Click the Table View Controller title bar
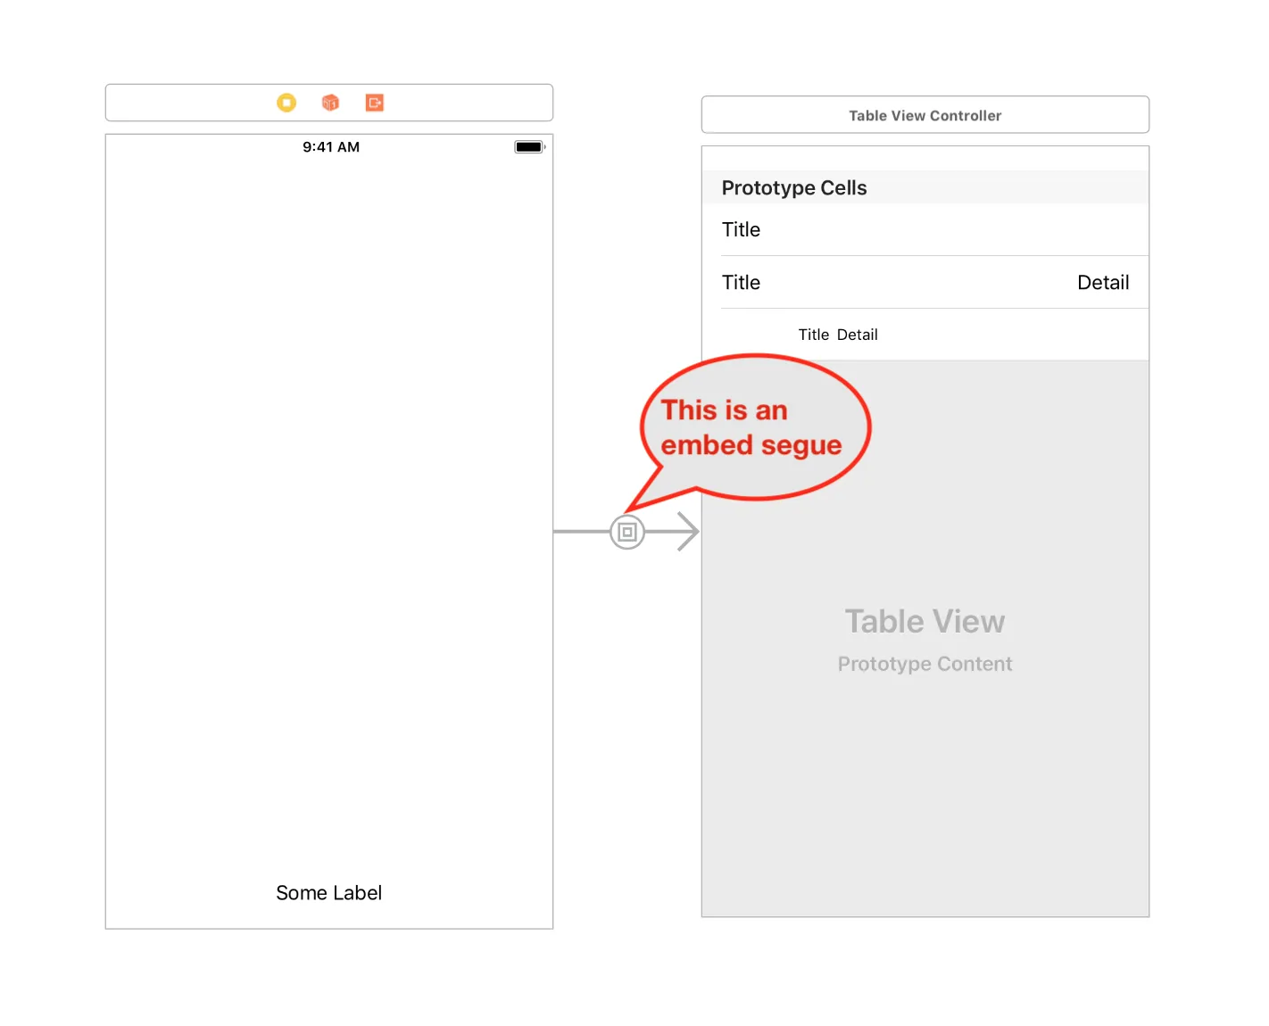The image size is (1269, 1026). coord(925,115)
